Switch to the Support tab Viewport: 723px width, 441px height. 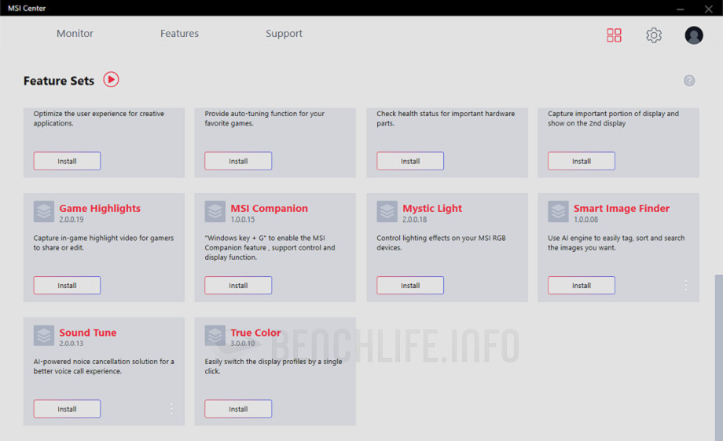pyautogui.click(x=284, y=34)
